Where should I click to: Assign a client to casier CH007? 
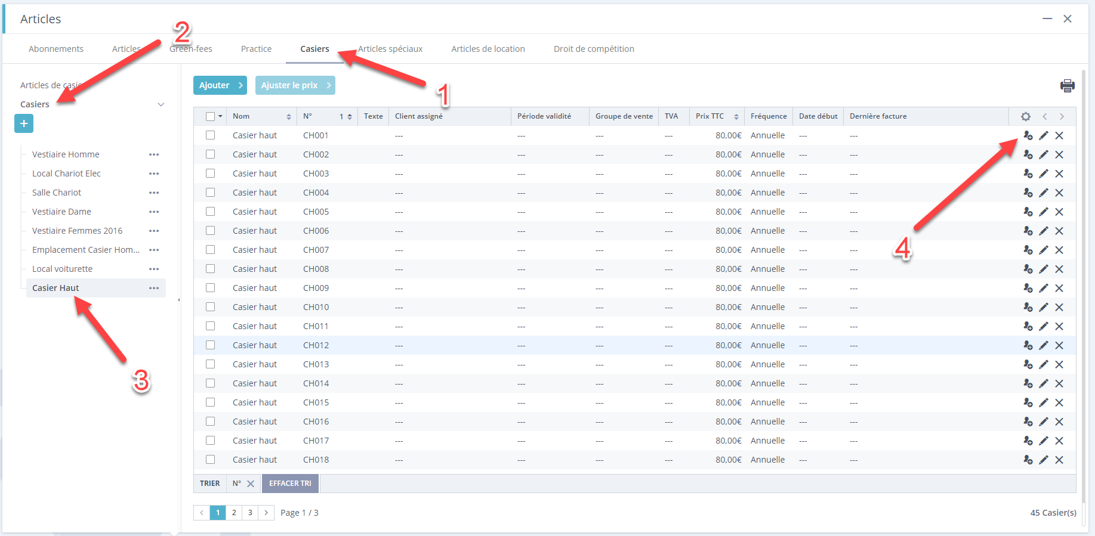(1028, 250)
